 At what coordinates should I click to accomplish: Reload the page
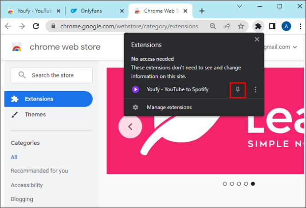(36, 26)
